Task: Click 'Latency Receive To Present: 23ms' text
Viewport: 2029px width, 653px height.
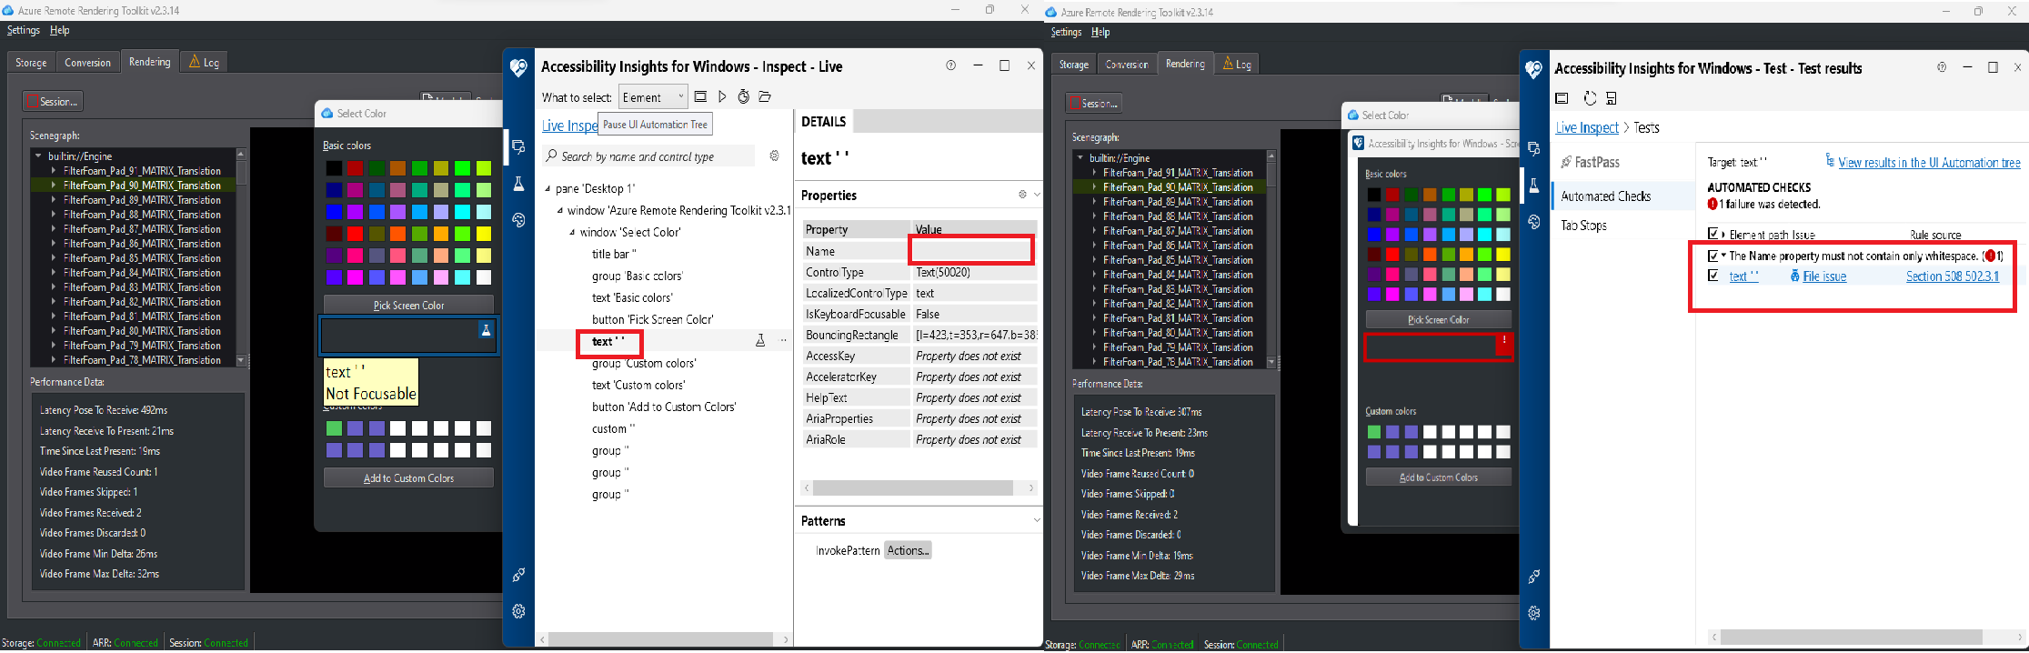Action: pyautogui.click(x=1144, y=433)
